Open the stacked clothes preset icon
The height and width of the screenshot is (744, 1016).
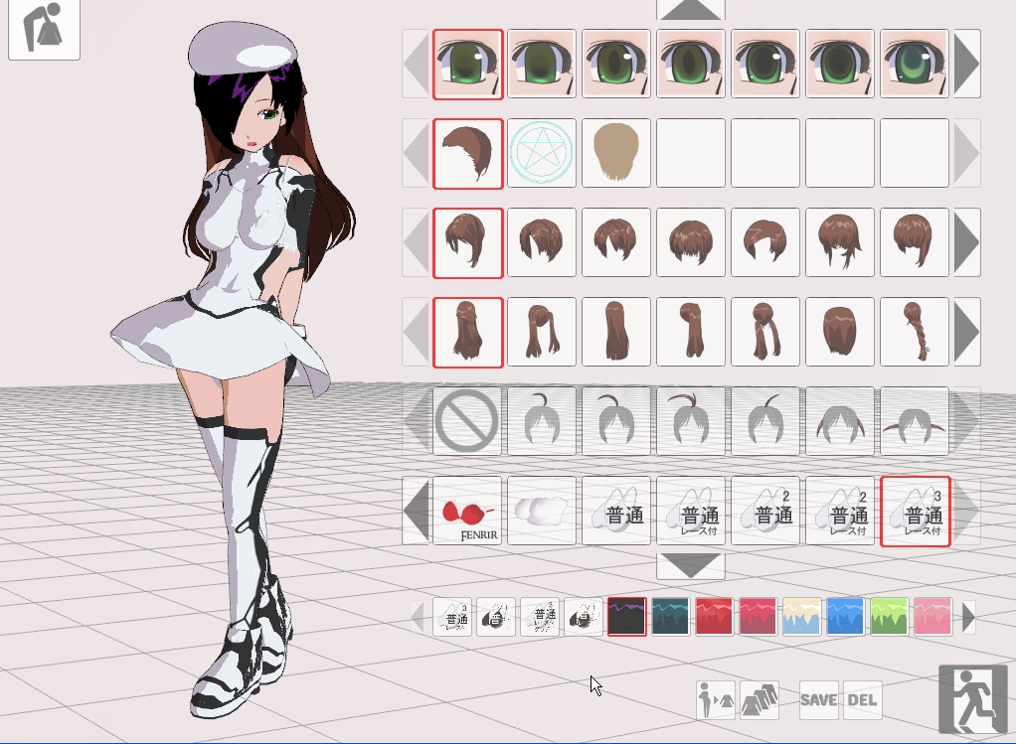[x=760, y=700]
